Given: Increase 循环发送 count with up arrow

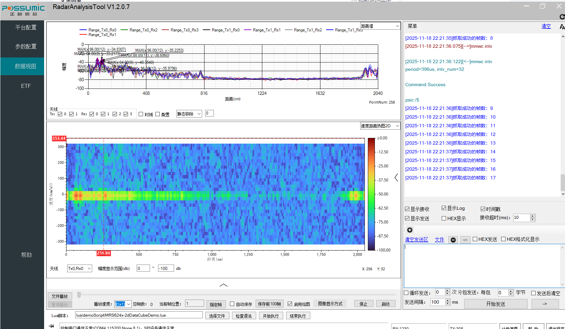Looking at the screenshot, I should point(447,291).
